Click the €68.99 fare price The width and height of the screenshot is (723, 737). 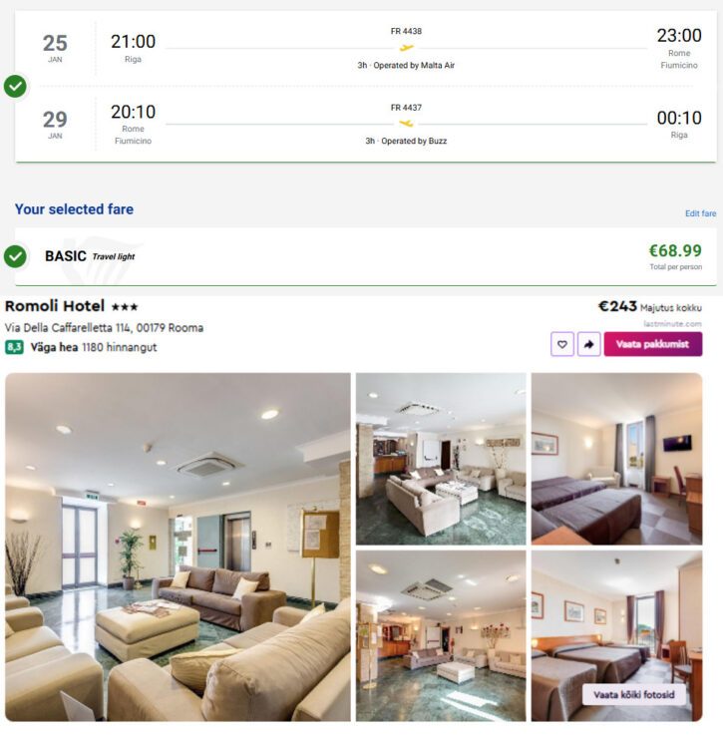click(x=675, y=250)
